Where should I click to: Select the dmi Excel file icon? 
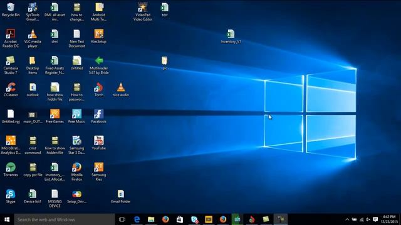click(55, 36)
